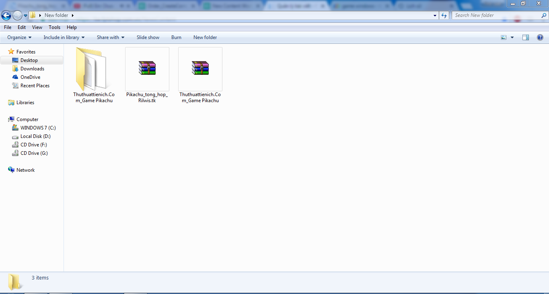This screenshot has height=294, width=549.
Task: Click the blue Help question mark icon
Action: click(540, 37)
